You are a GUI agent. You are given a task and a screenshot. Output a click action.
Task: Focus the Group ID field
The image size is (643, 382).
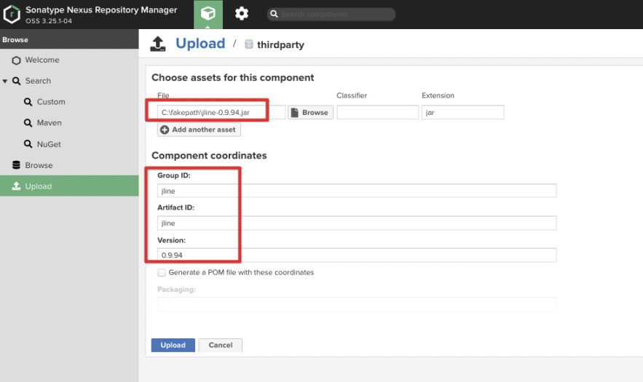click(357, 191)
